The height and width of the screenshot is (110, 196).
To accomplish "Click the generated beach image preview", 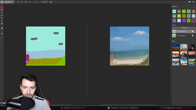I will [x=130, y=46].
